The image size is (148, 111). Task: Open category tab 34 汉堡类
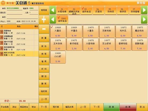[99, 10]
